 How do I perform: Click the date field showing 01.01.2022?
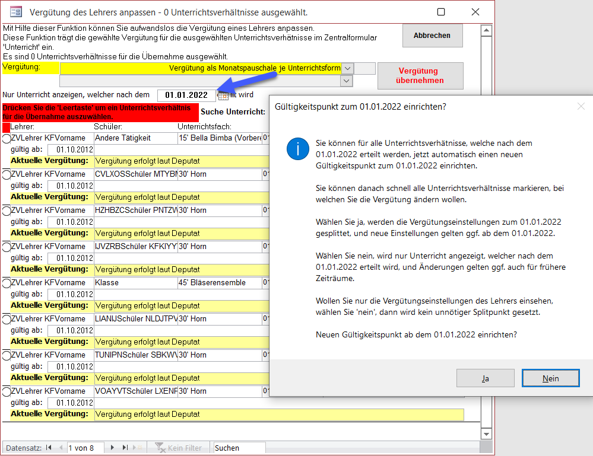click(186, 95)
